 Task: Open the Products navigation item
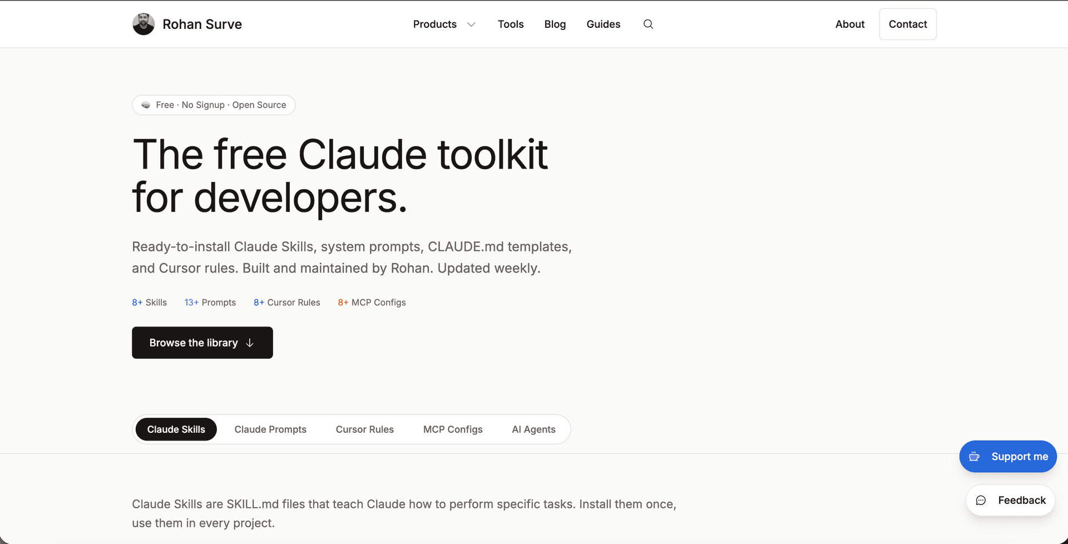434,24
